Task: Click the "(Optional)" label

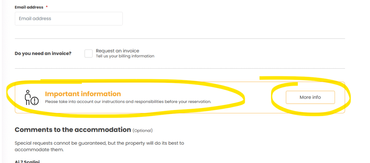Action: (143, 130)
